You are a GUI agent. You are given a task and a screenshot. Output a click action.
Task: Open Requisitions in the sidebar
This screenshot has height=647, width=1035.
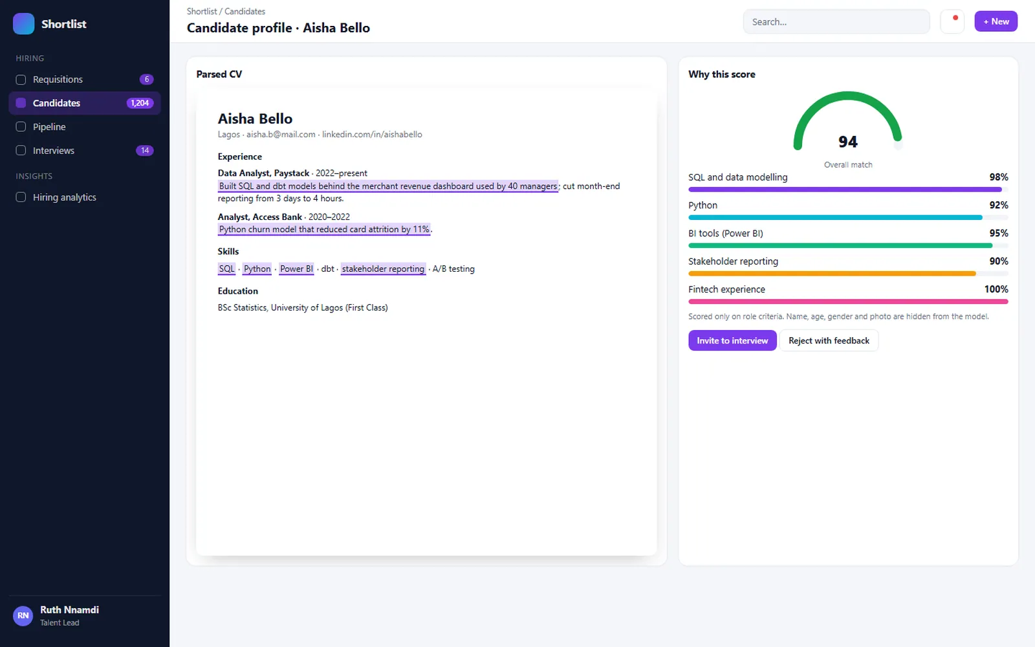click(85, 80)
